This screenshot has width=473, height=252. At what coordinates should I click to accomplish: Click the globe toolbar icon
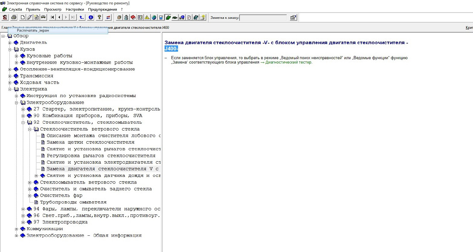[154, 18]
